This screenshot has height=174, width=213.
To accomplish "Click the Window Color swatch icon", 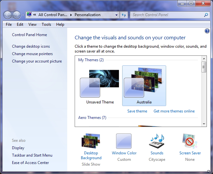I will [124, 141].
